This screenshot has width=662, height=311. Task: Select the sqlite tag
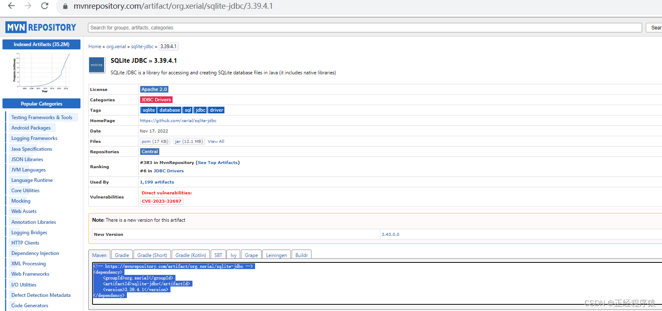148,110
